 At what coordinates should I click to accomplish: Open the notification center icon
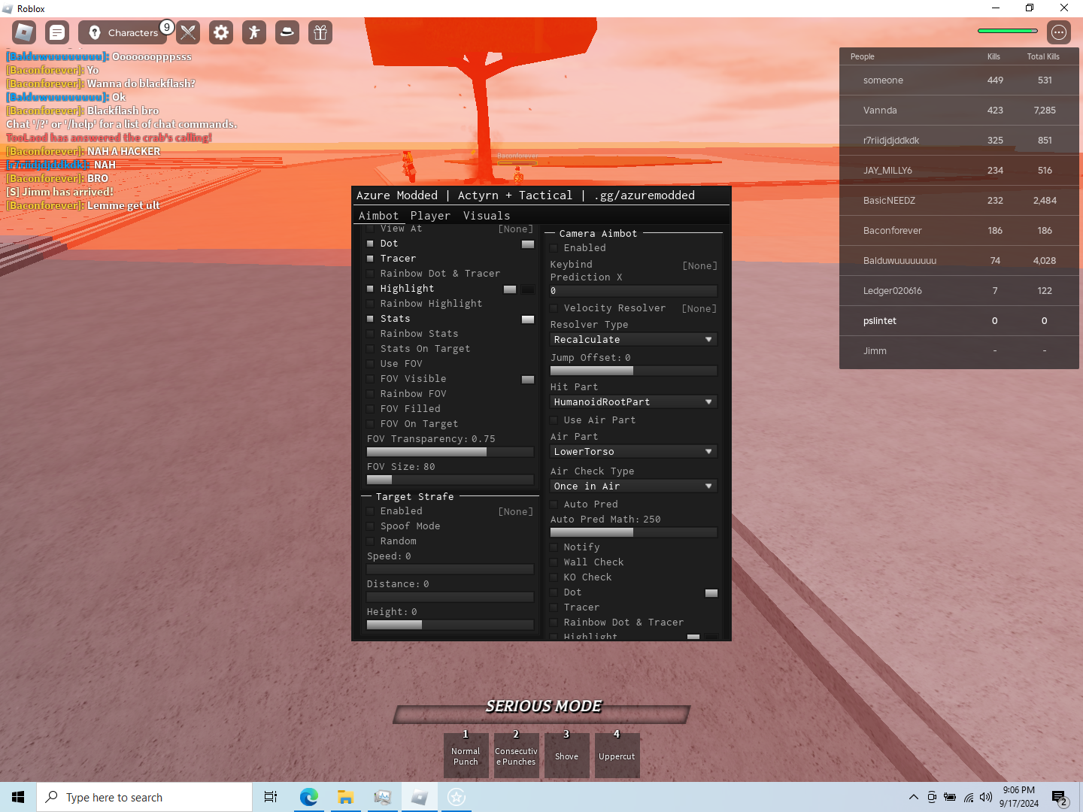coord(1060,797)
